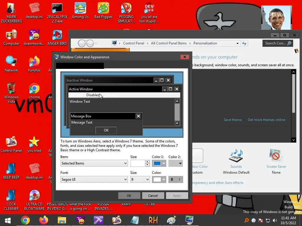Select the doesntwork... Yahoo messenger icon

pos(34,37)
